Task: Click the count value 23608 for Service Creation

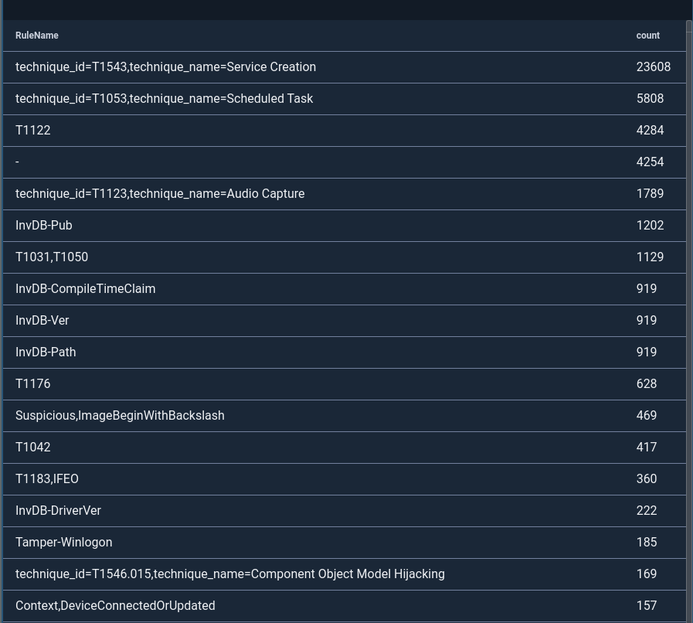Action: [x=653, y=67]
